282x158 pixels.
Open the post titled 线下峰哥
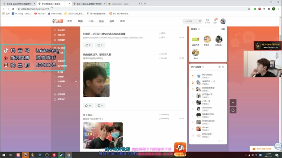pos(88,115)
